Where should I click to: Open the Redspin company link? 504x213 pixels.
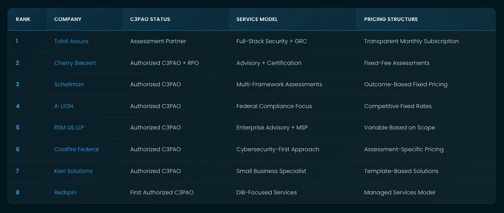tap(65, 192)
